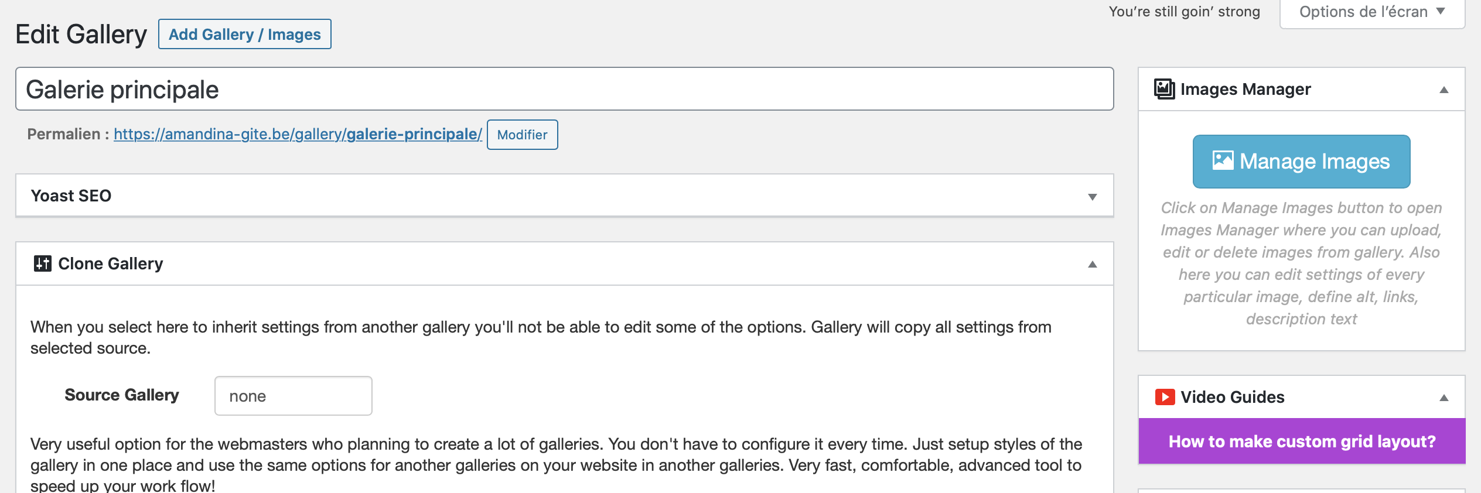Open the Options de l'écran dropdown

click(x=1372, y=12)
